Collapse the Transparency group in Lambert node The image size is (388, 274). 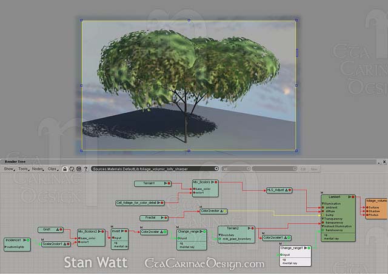pyautogui.click(x=323, y=218)
